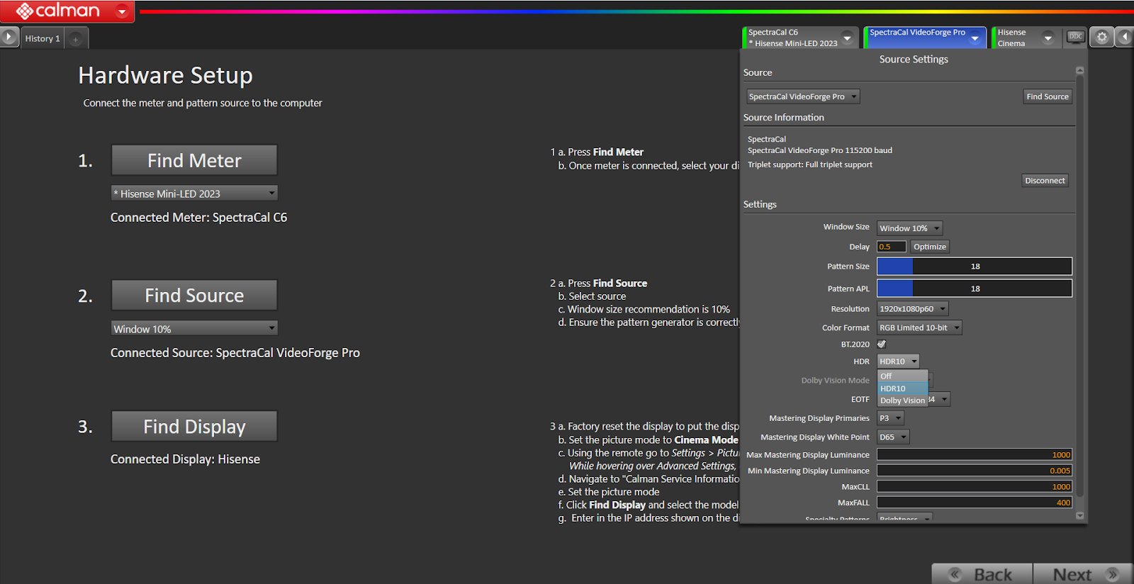Screen dimensions: 1134x584
Task: Click the Min Mastering Display Luminance field
Action: [975, 471]
